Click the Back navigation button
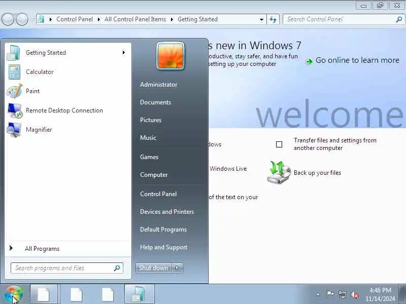Viewport: 406px width, 304px height. [x=8, y=19]
